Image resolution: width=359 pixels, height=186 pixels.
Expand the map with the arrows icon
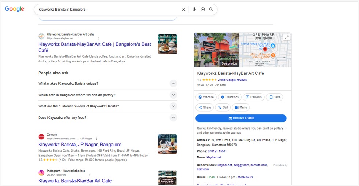click(286, 37)
